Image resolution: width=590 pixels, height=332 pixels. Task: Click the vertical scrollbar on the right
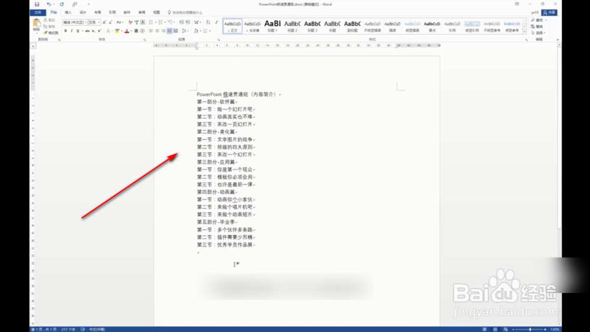[559, 184]
